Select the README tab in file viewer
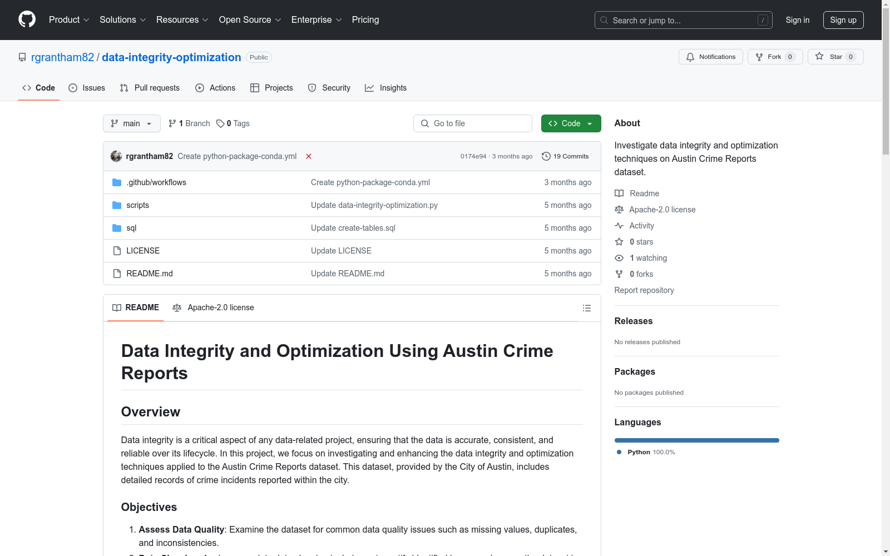 point(136,307)
